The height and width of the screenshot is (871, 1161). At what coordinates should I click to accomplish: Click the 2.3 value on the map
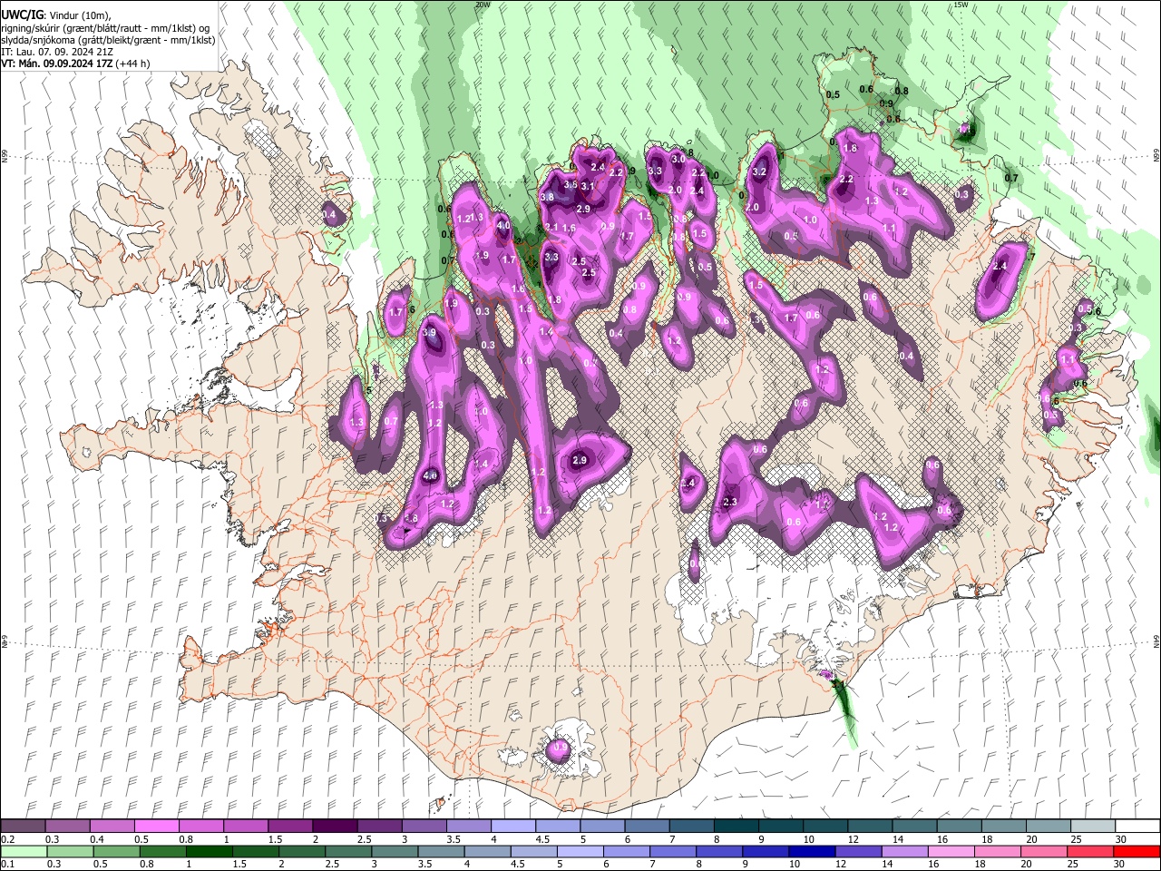coord(730,502)
